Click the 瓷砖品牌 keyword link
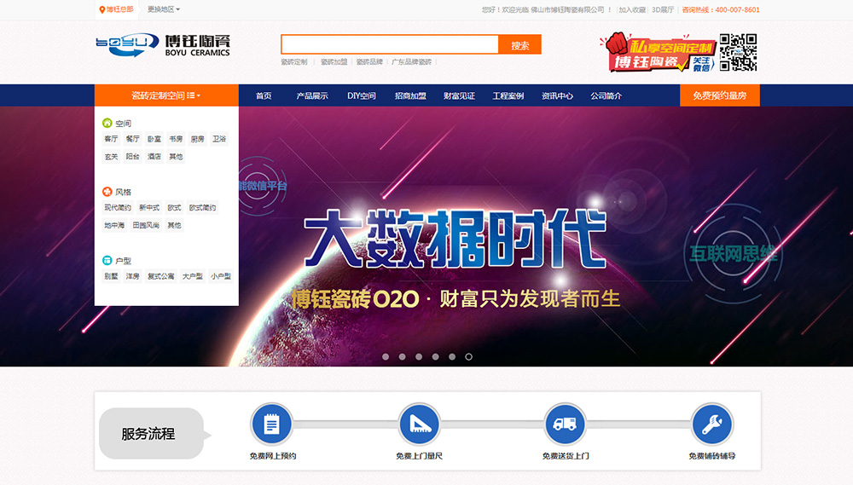The image size is (853, 485). click(x=369, y=62)
